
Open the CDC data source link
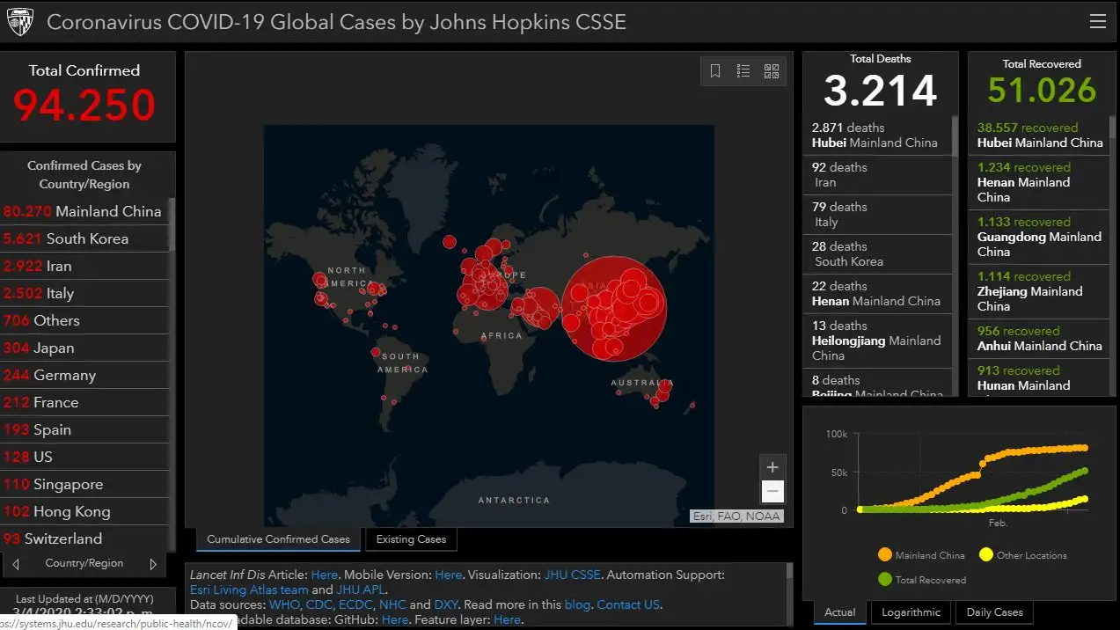[x=319, y=604]
